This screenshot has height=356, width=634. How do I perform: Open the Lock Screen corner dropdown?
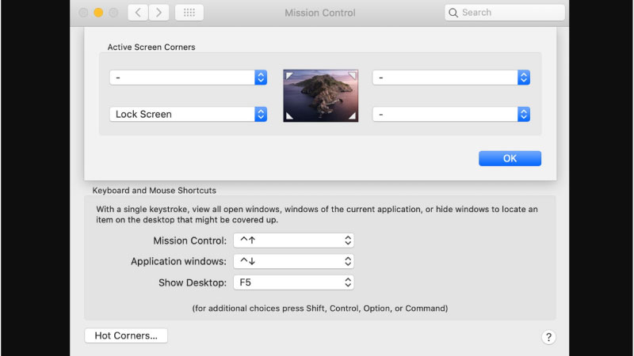point(188,114)
